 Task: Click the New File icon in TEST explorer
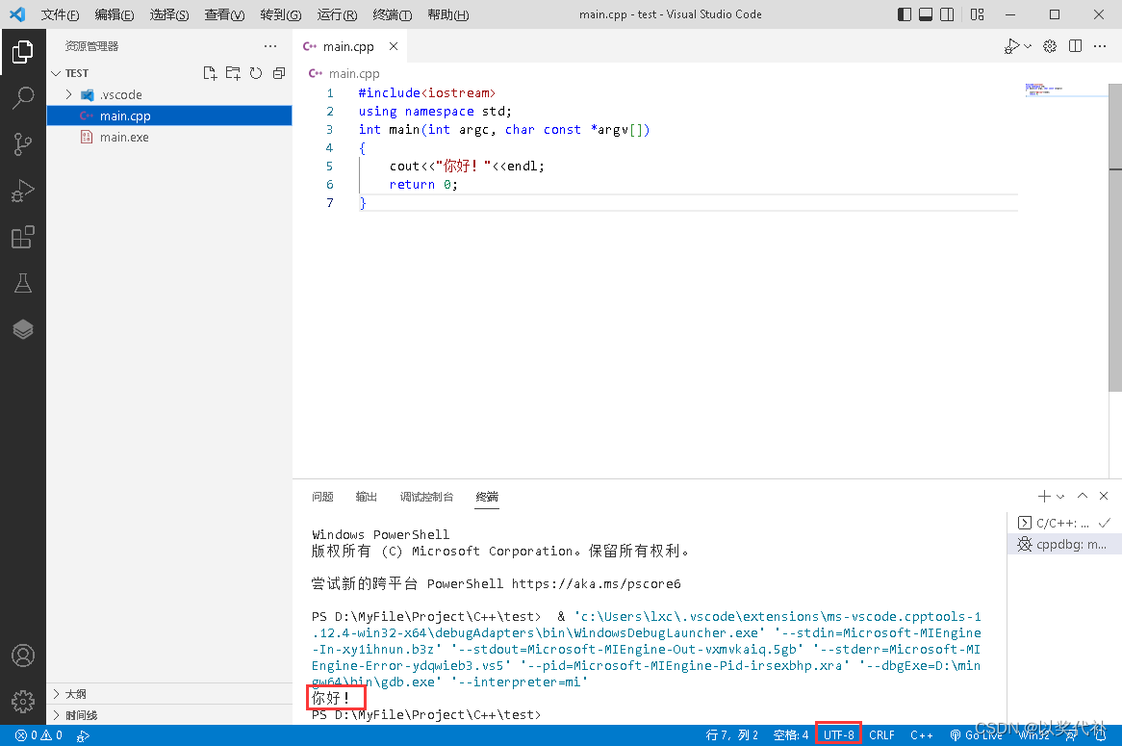tap(210, 73)
